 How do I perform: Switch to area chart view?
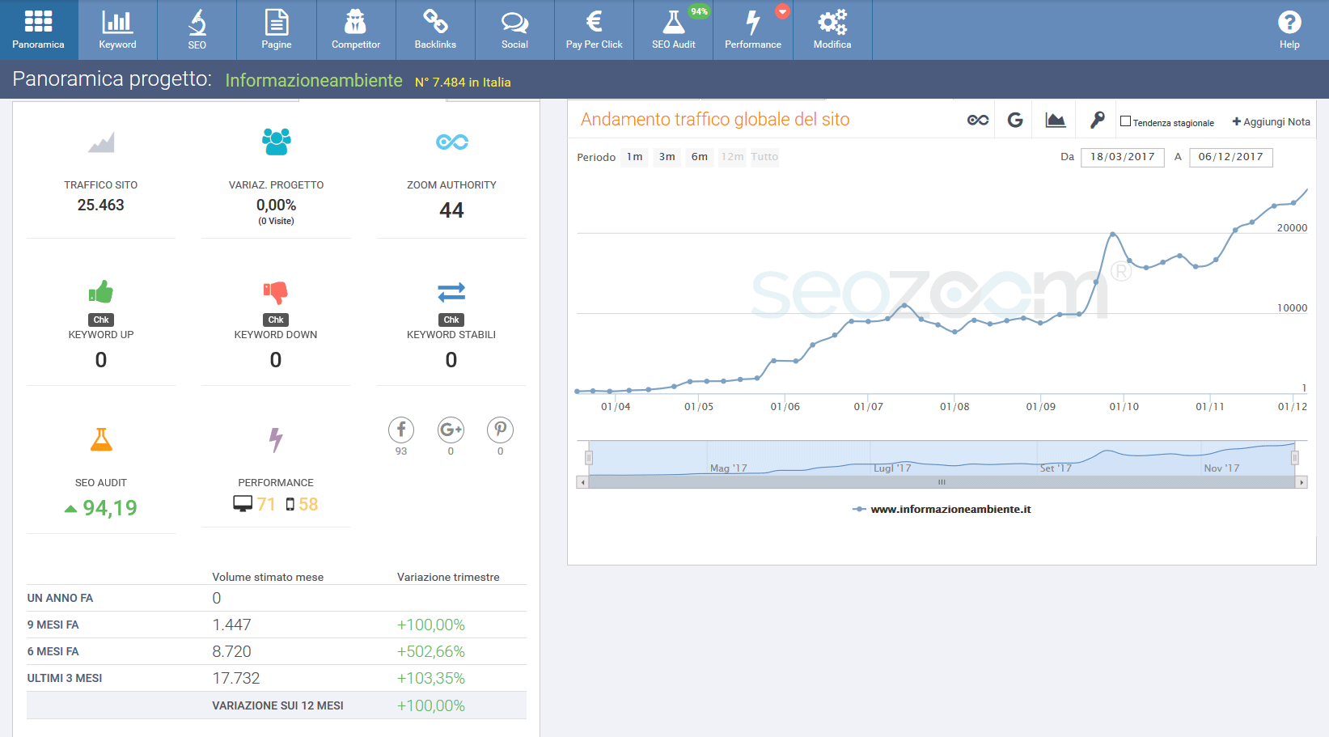coord(1055,120)
